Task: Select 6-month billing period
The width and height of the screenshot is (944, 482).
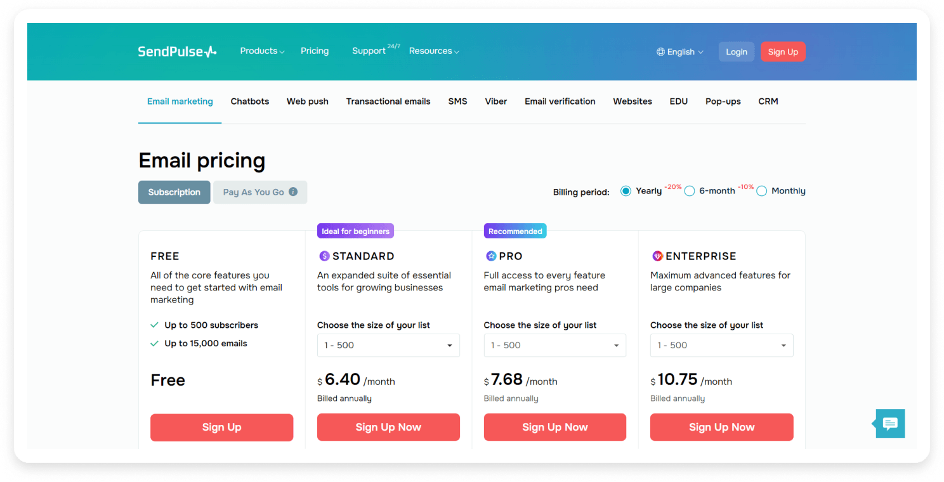Action: point(690,191)
